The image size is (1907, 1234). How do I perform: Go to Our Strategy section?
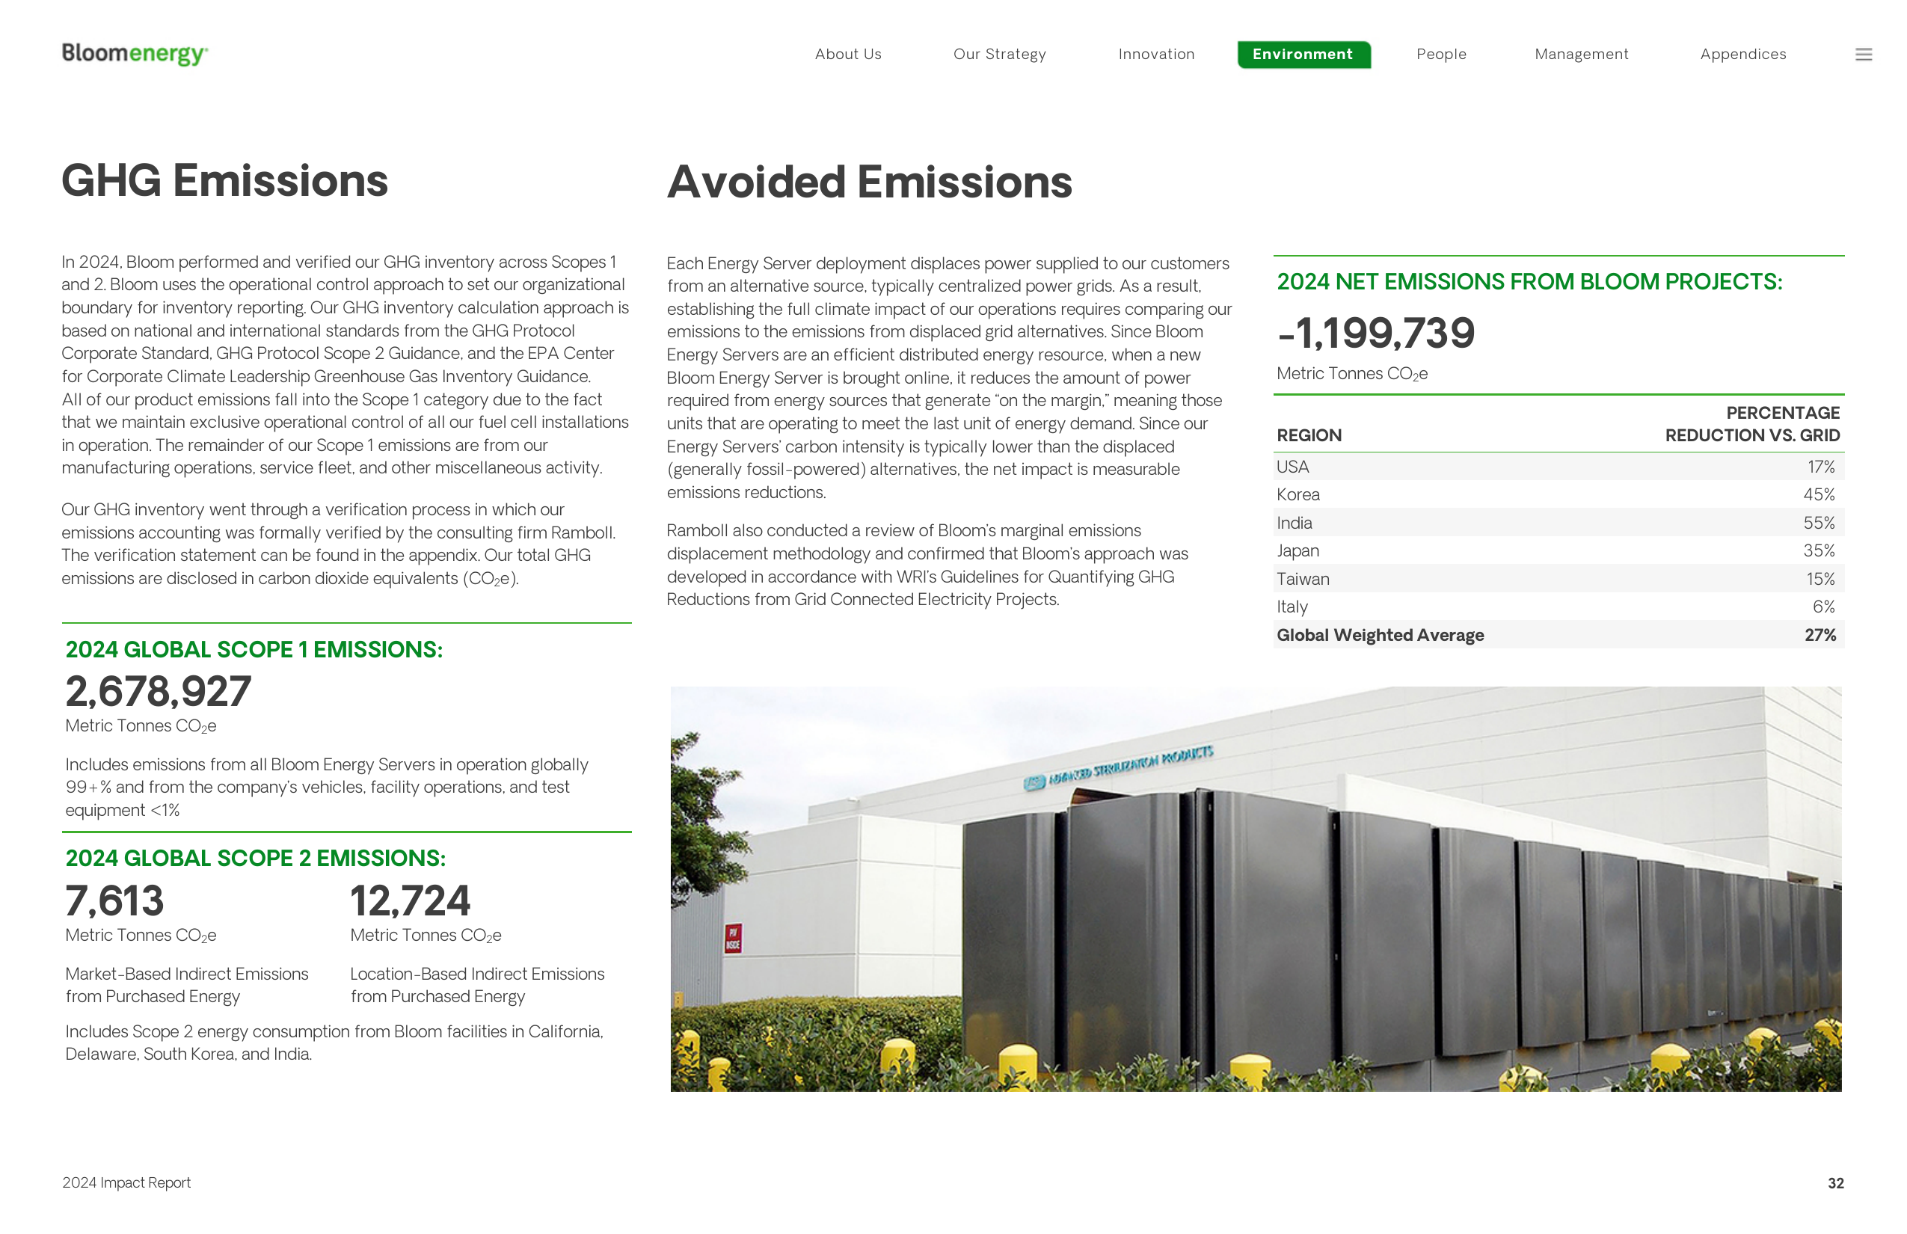999,54
